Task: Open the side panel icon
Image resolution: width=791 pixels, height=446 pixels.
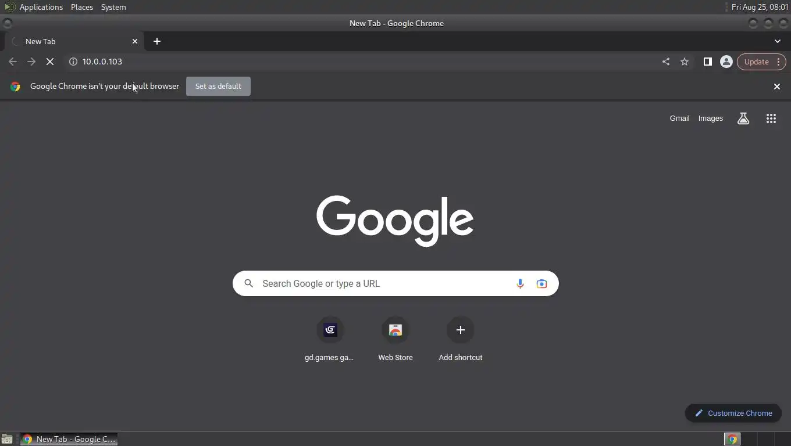Action: point(707,62)
